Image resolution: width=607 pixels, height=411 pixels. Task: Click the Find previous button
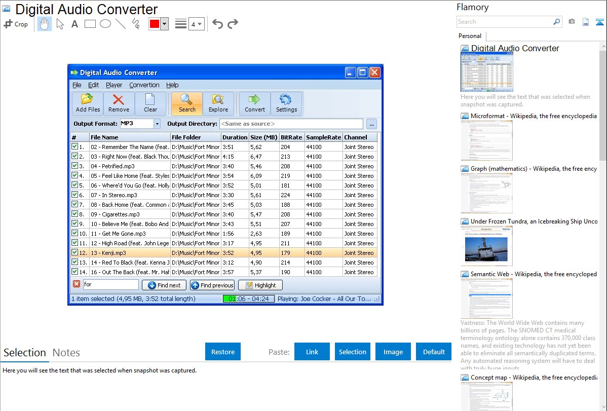coord(212,285)
